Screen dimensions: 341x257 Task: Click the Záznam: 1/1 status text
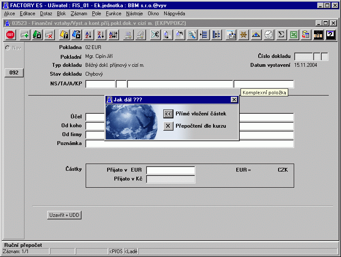(x=16, y=252)
